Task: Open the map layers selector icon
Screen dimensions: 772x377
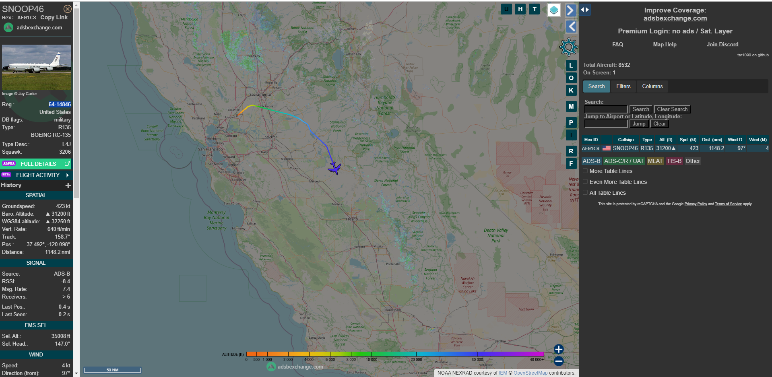Action: point(554,10)
